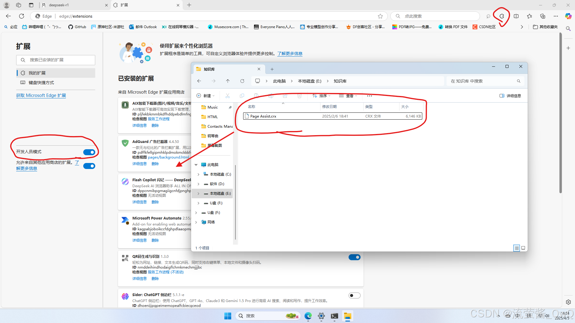Open the Settings gear on the taskbar
The height and width of the screenshot is (323, 575).
point(321,316)
